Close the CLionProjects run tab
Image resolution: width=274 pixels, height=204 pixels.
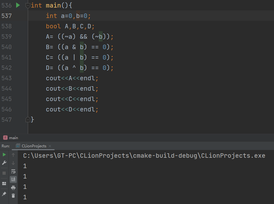pos(50,146)
